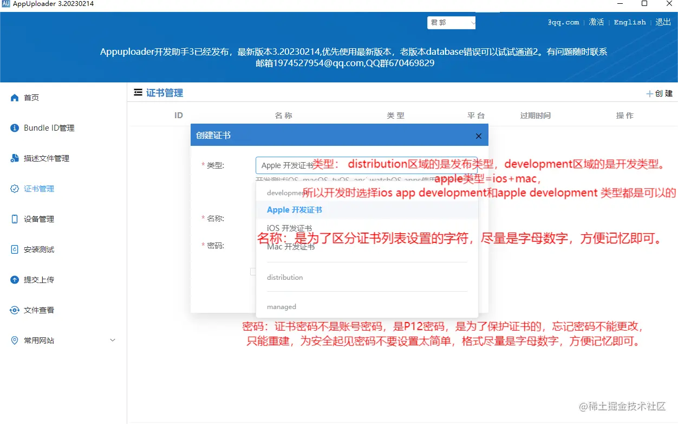The width and height of the screenshot is (678, 424).
Task: Click the 创建 button to create certificate
Action: [659, 93]
